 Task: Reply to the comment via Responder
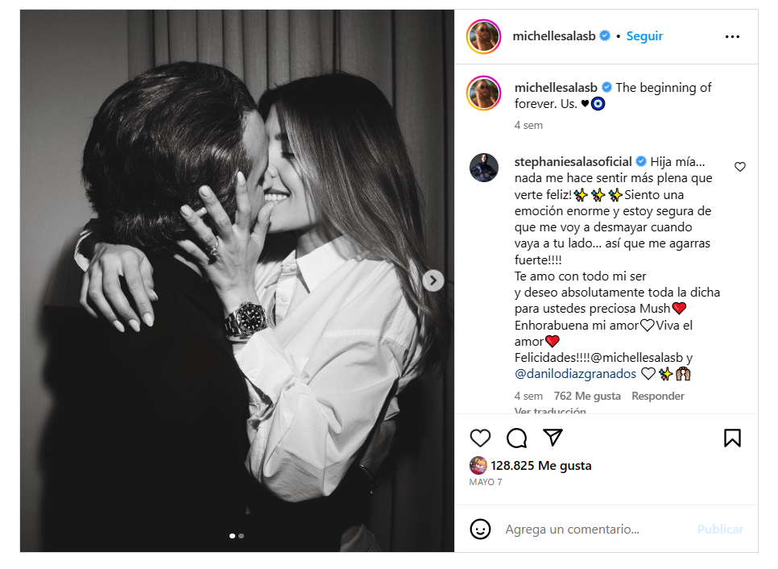[657, 396]
